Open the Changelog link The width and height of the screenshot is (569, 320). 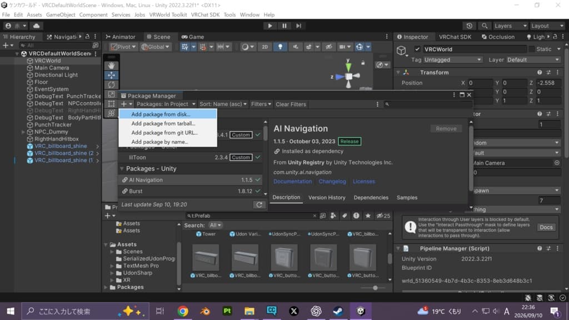tap(332, 182)
